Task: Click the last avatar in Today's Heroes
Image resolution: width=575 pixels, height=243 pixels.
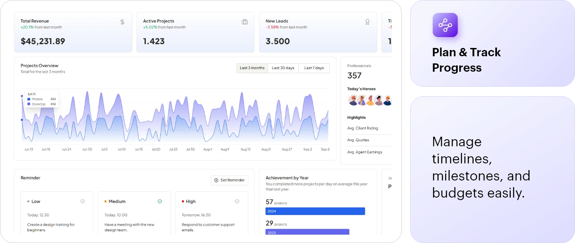Action: tap(388, 100)
